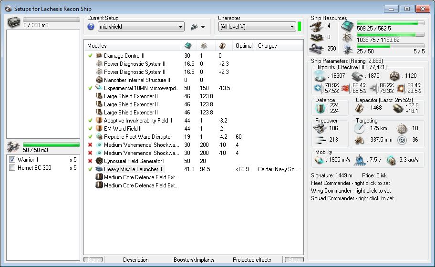Click the empty cargo hold list
This screenshot has height=267, width=435.
pyautogui.click(x=43, y=84)
